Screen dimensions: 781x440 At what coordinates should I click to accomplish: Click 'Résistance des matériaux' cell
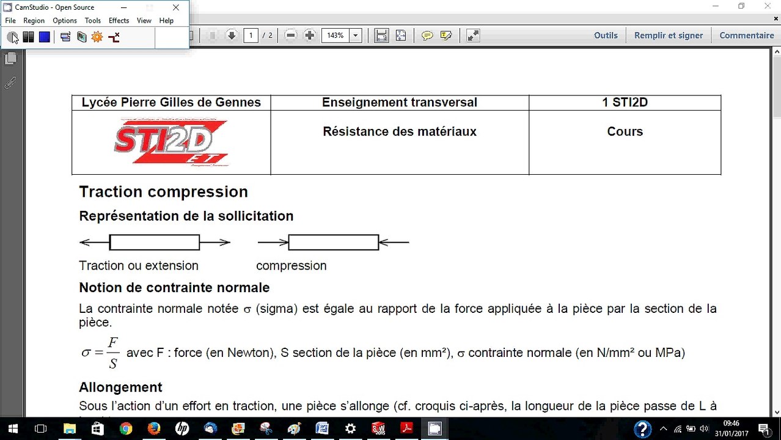400,142
